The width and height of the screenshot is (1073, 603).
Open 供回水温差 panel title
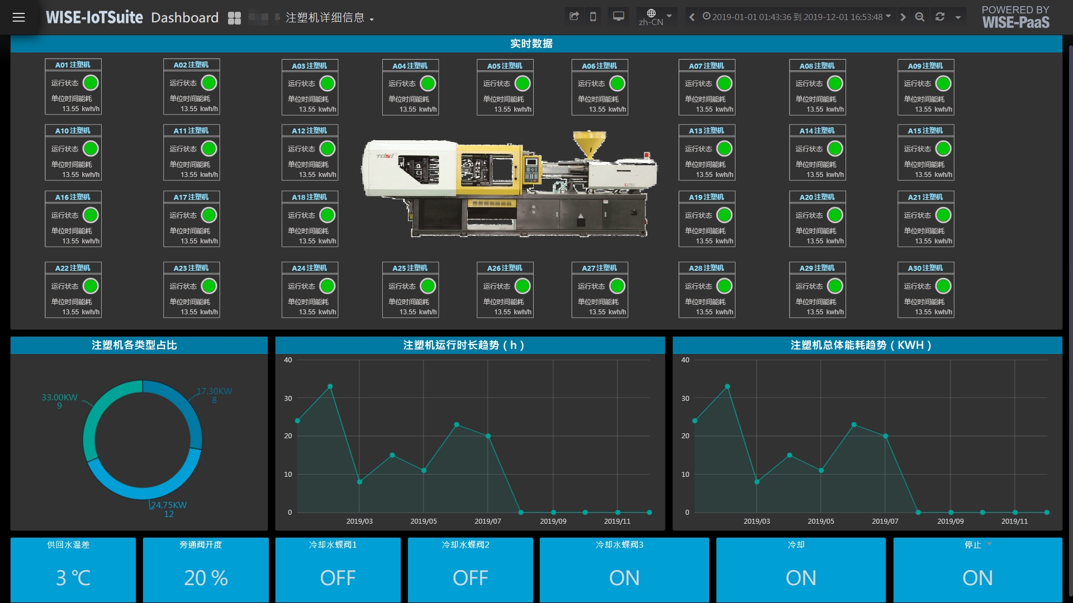pos(68,544)
